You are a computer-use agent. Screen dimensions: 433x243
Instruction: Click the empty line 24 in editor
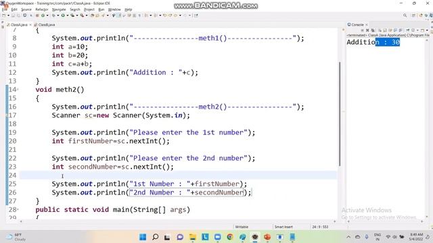pyautogui.click(x=178, y=175)
